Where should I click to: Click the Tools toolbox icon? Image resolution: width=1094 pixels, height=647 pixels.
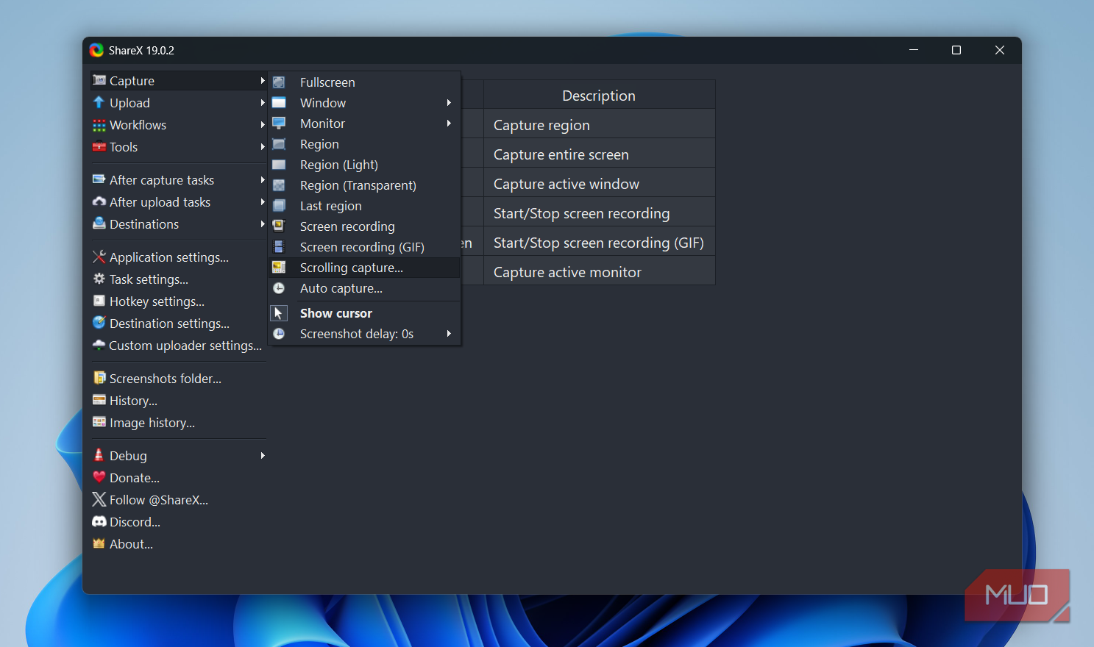99,146
